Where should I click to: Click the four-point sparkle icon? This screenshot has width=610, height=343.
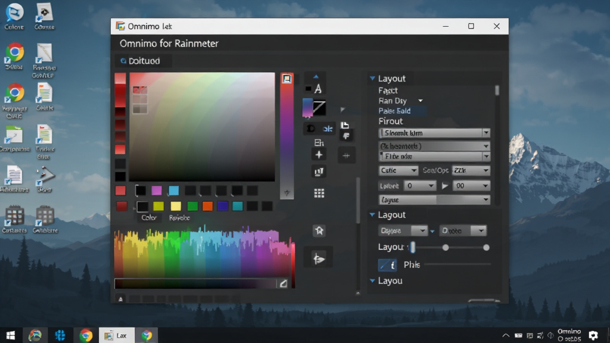[319, 155]
